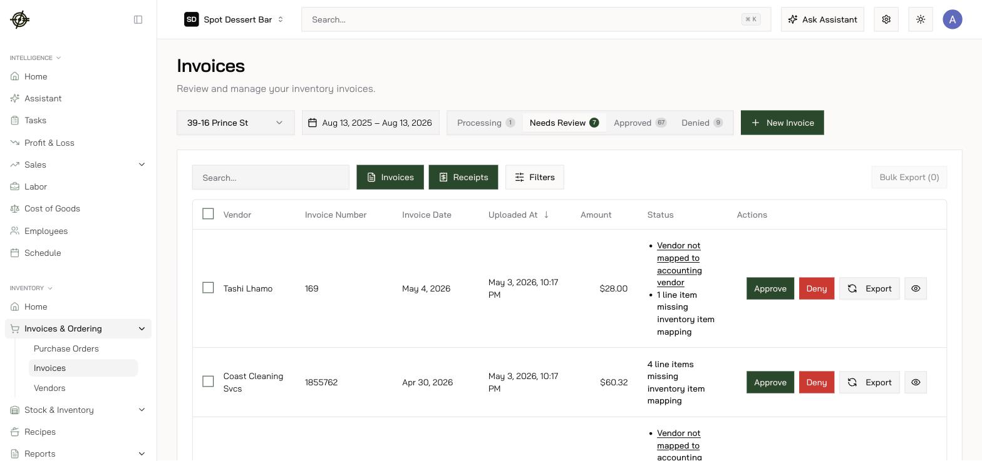Image resolution: width=982 pixels, height=461 pixels.
Task: Switch to the Approved tab
Action: pos(640,123)
